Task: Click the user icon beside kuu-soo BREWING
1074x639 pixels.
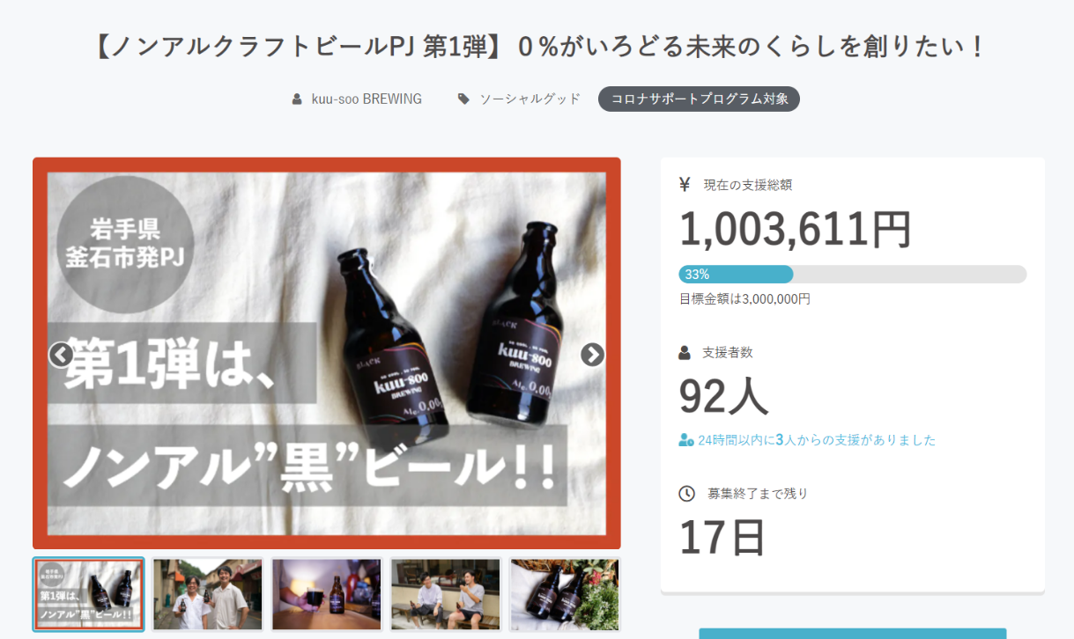Action: (x=297, y=99)
